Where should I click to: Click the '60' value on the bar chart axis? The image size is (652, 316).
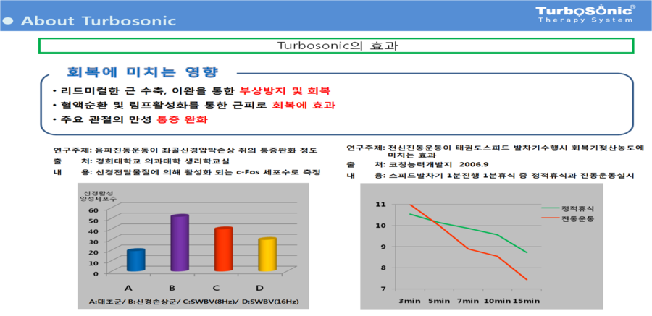click(93, 209)
